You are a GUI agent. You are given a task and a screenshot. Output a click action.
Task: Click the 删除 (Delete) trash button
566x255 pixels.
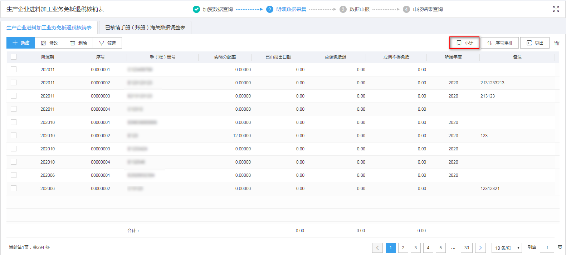78,43
